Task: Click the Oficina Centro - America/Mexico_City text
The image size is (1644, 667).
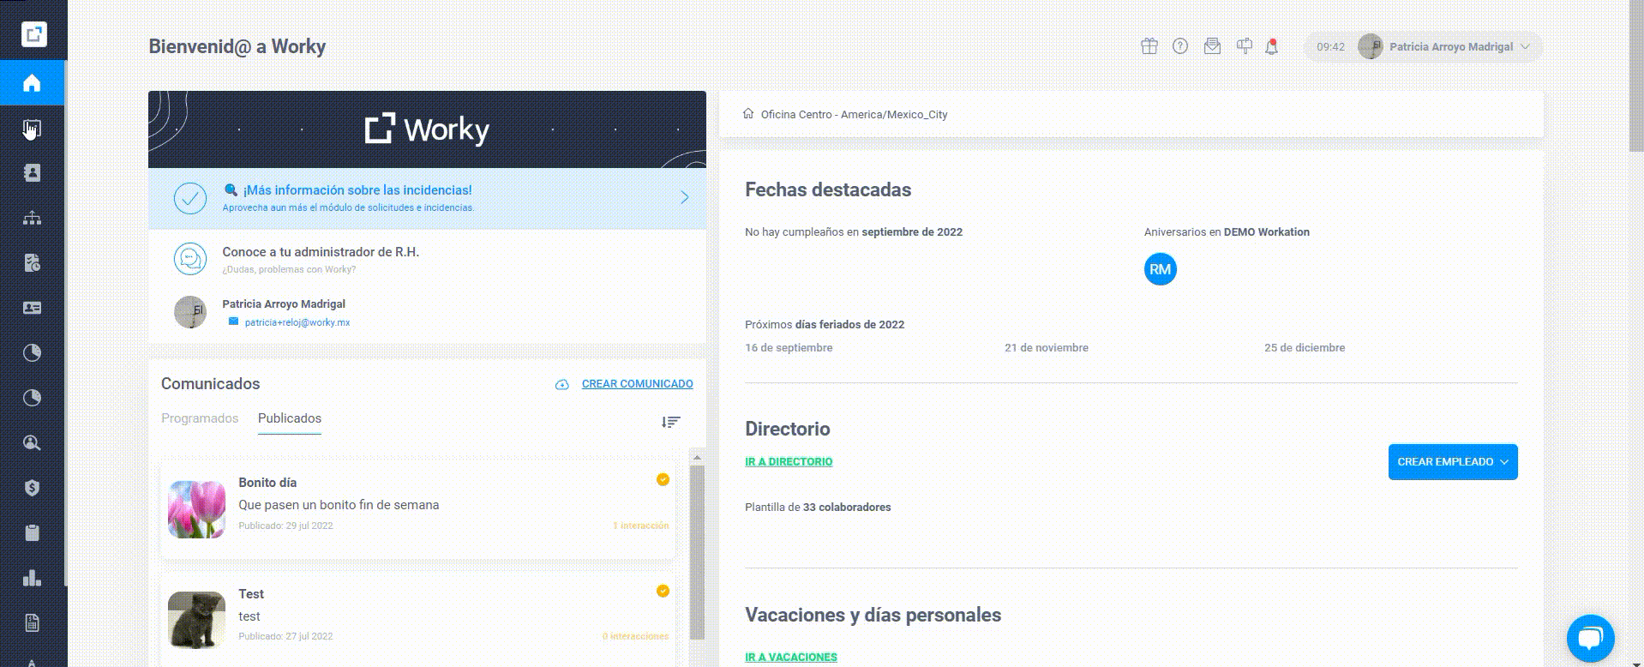Action: coord(854,114)
